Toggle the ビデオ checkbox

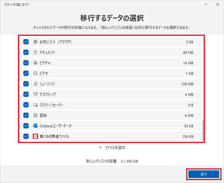click(x=26, y=73)
